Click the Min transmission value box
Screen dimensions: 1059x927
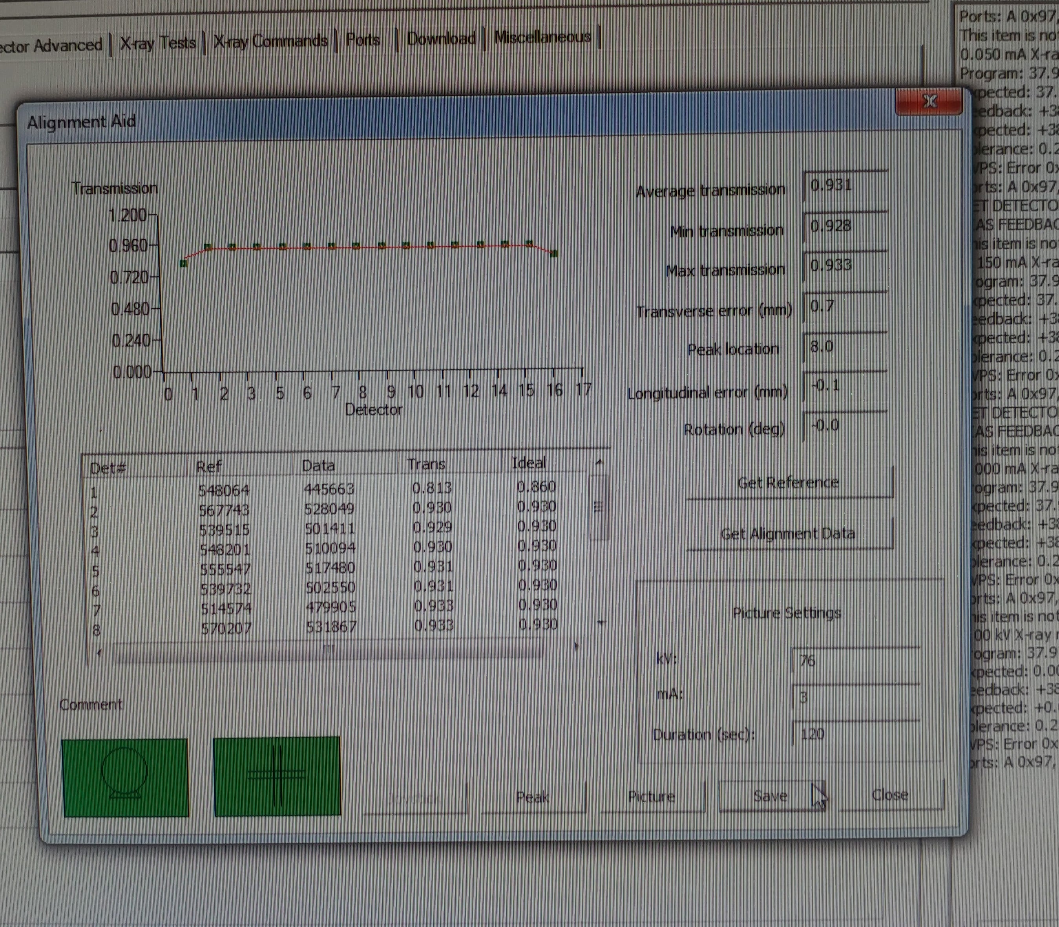click(x=845, y=226)
